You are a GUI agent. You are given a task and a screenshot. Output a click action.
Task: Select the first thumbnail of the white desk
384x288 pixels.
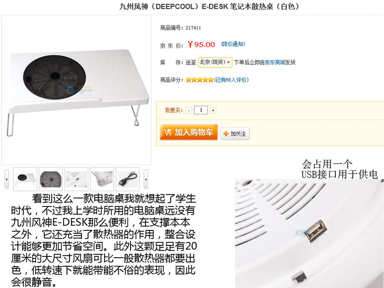(x=25, y=179)
